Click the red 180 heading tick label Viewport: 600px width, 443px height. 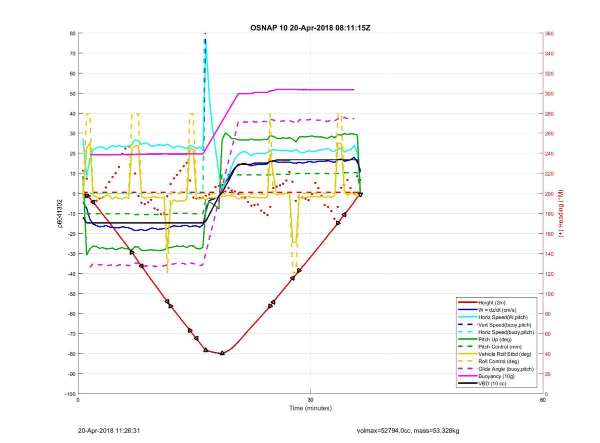[x=549, y=214]
